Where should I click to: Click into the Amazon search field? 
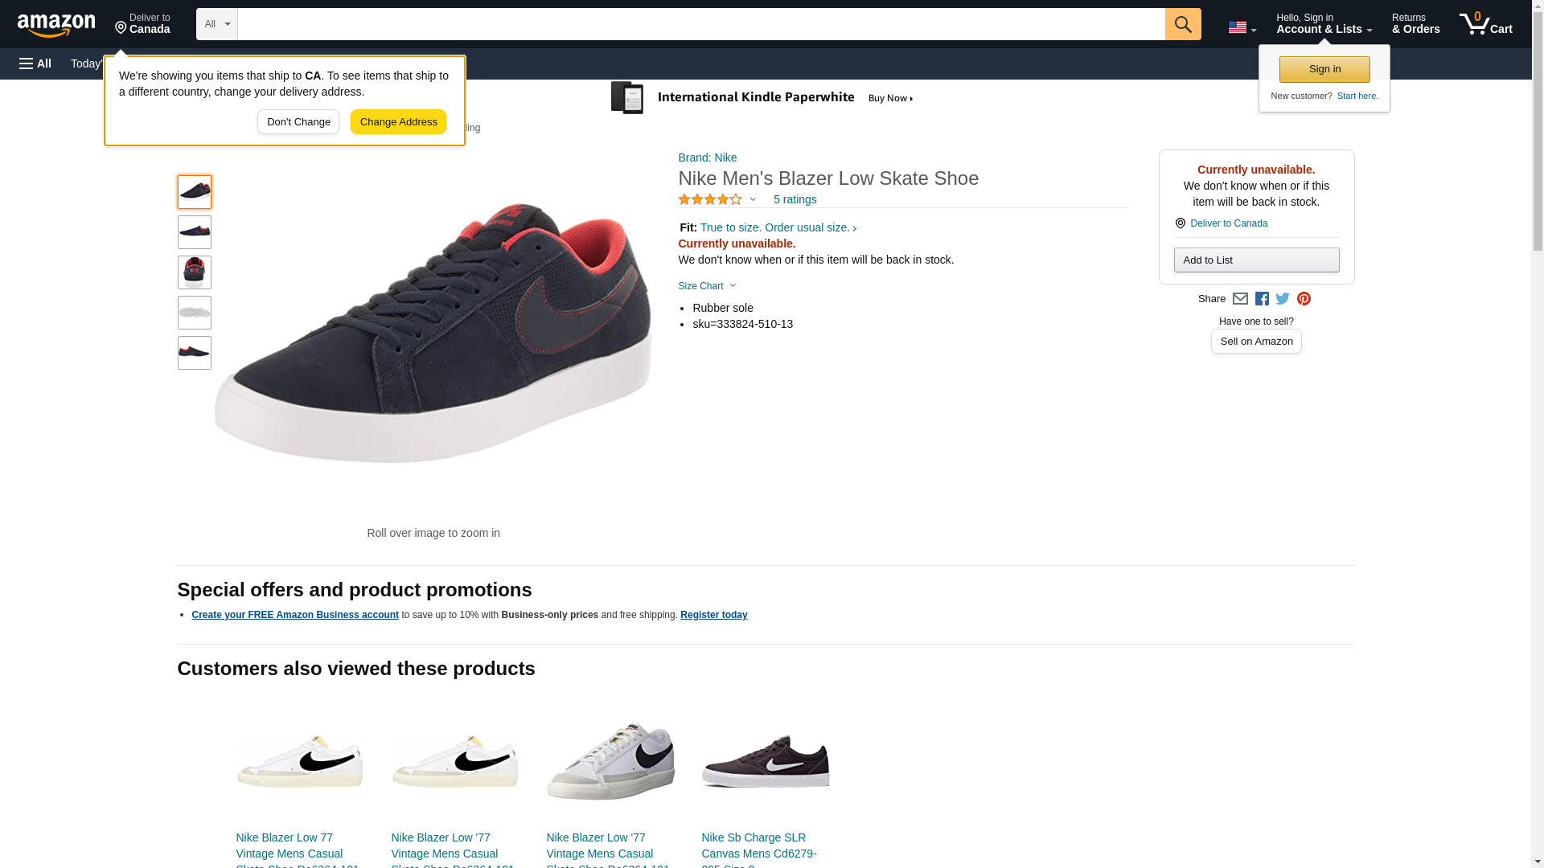[700, 24]
